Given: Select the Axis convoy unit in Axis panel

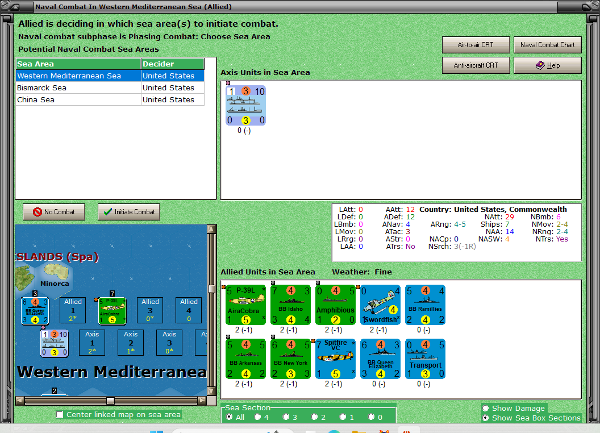Looking at the screenshot, I should [245, 105].
